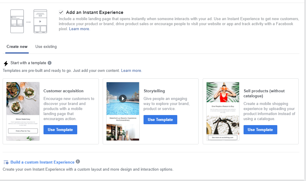
Task: Click the lightning bolt template icon
Action: (x=6, y=63)
